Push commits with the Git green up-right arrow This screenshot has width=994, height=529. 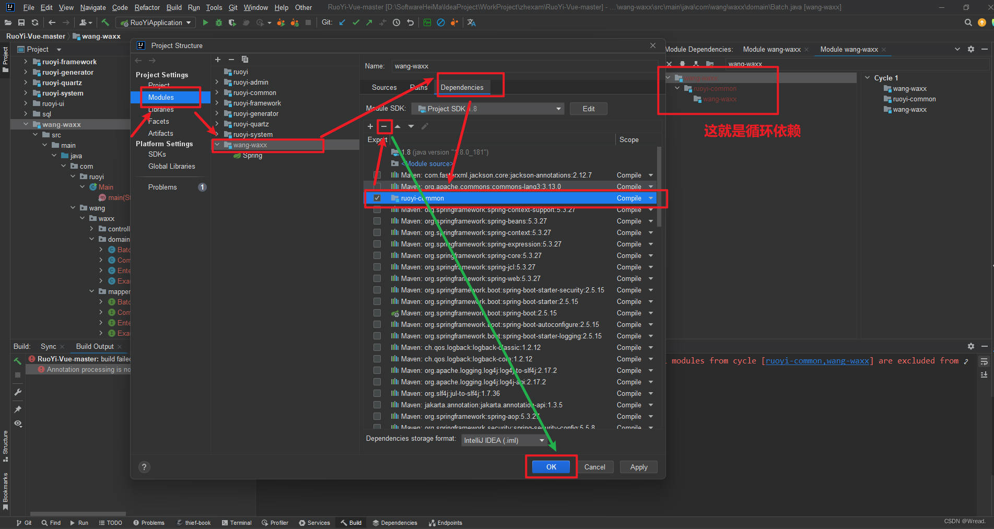[369, 22]
